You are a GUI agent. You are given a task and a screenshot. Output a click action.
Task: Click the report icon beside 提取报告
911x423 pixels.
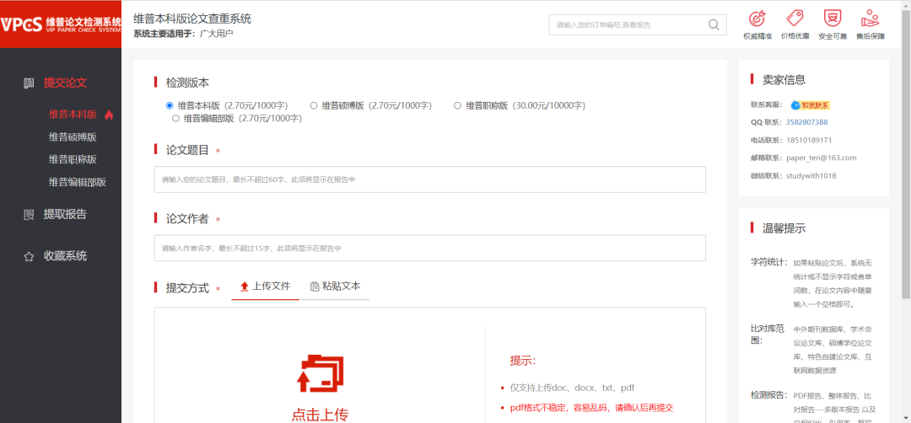pos(29,215)
